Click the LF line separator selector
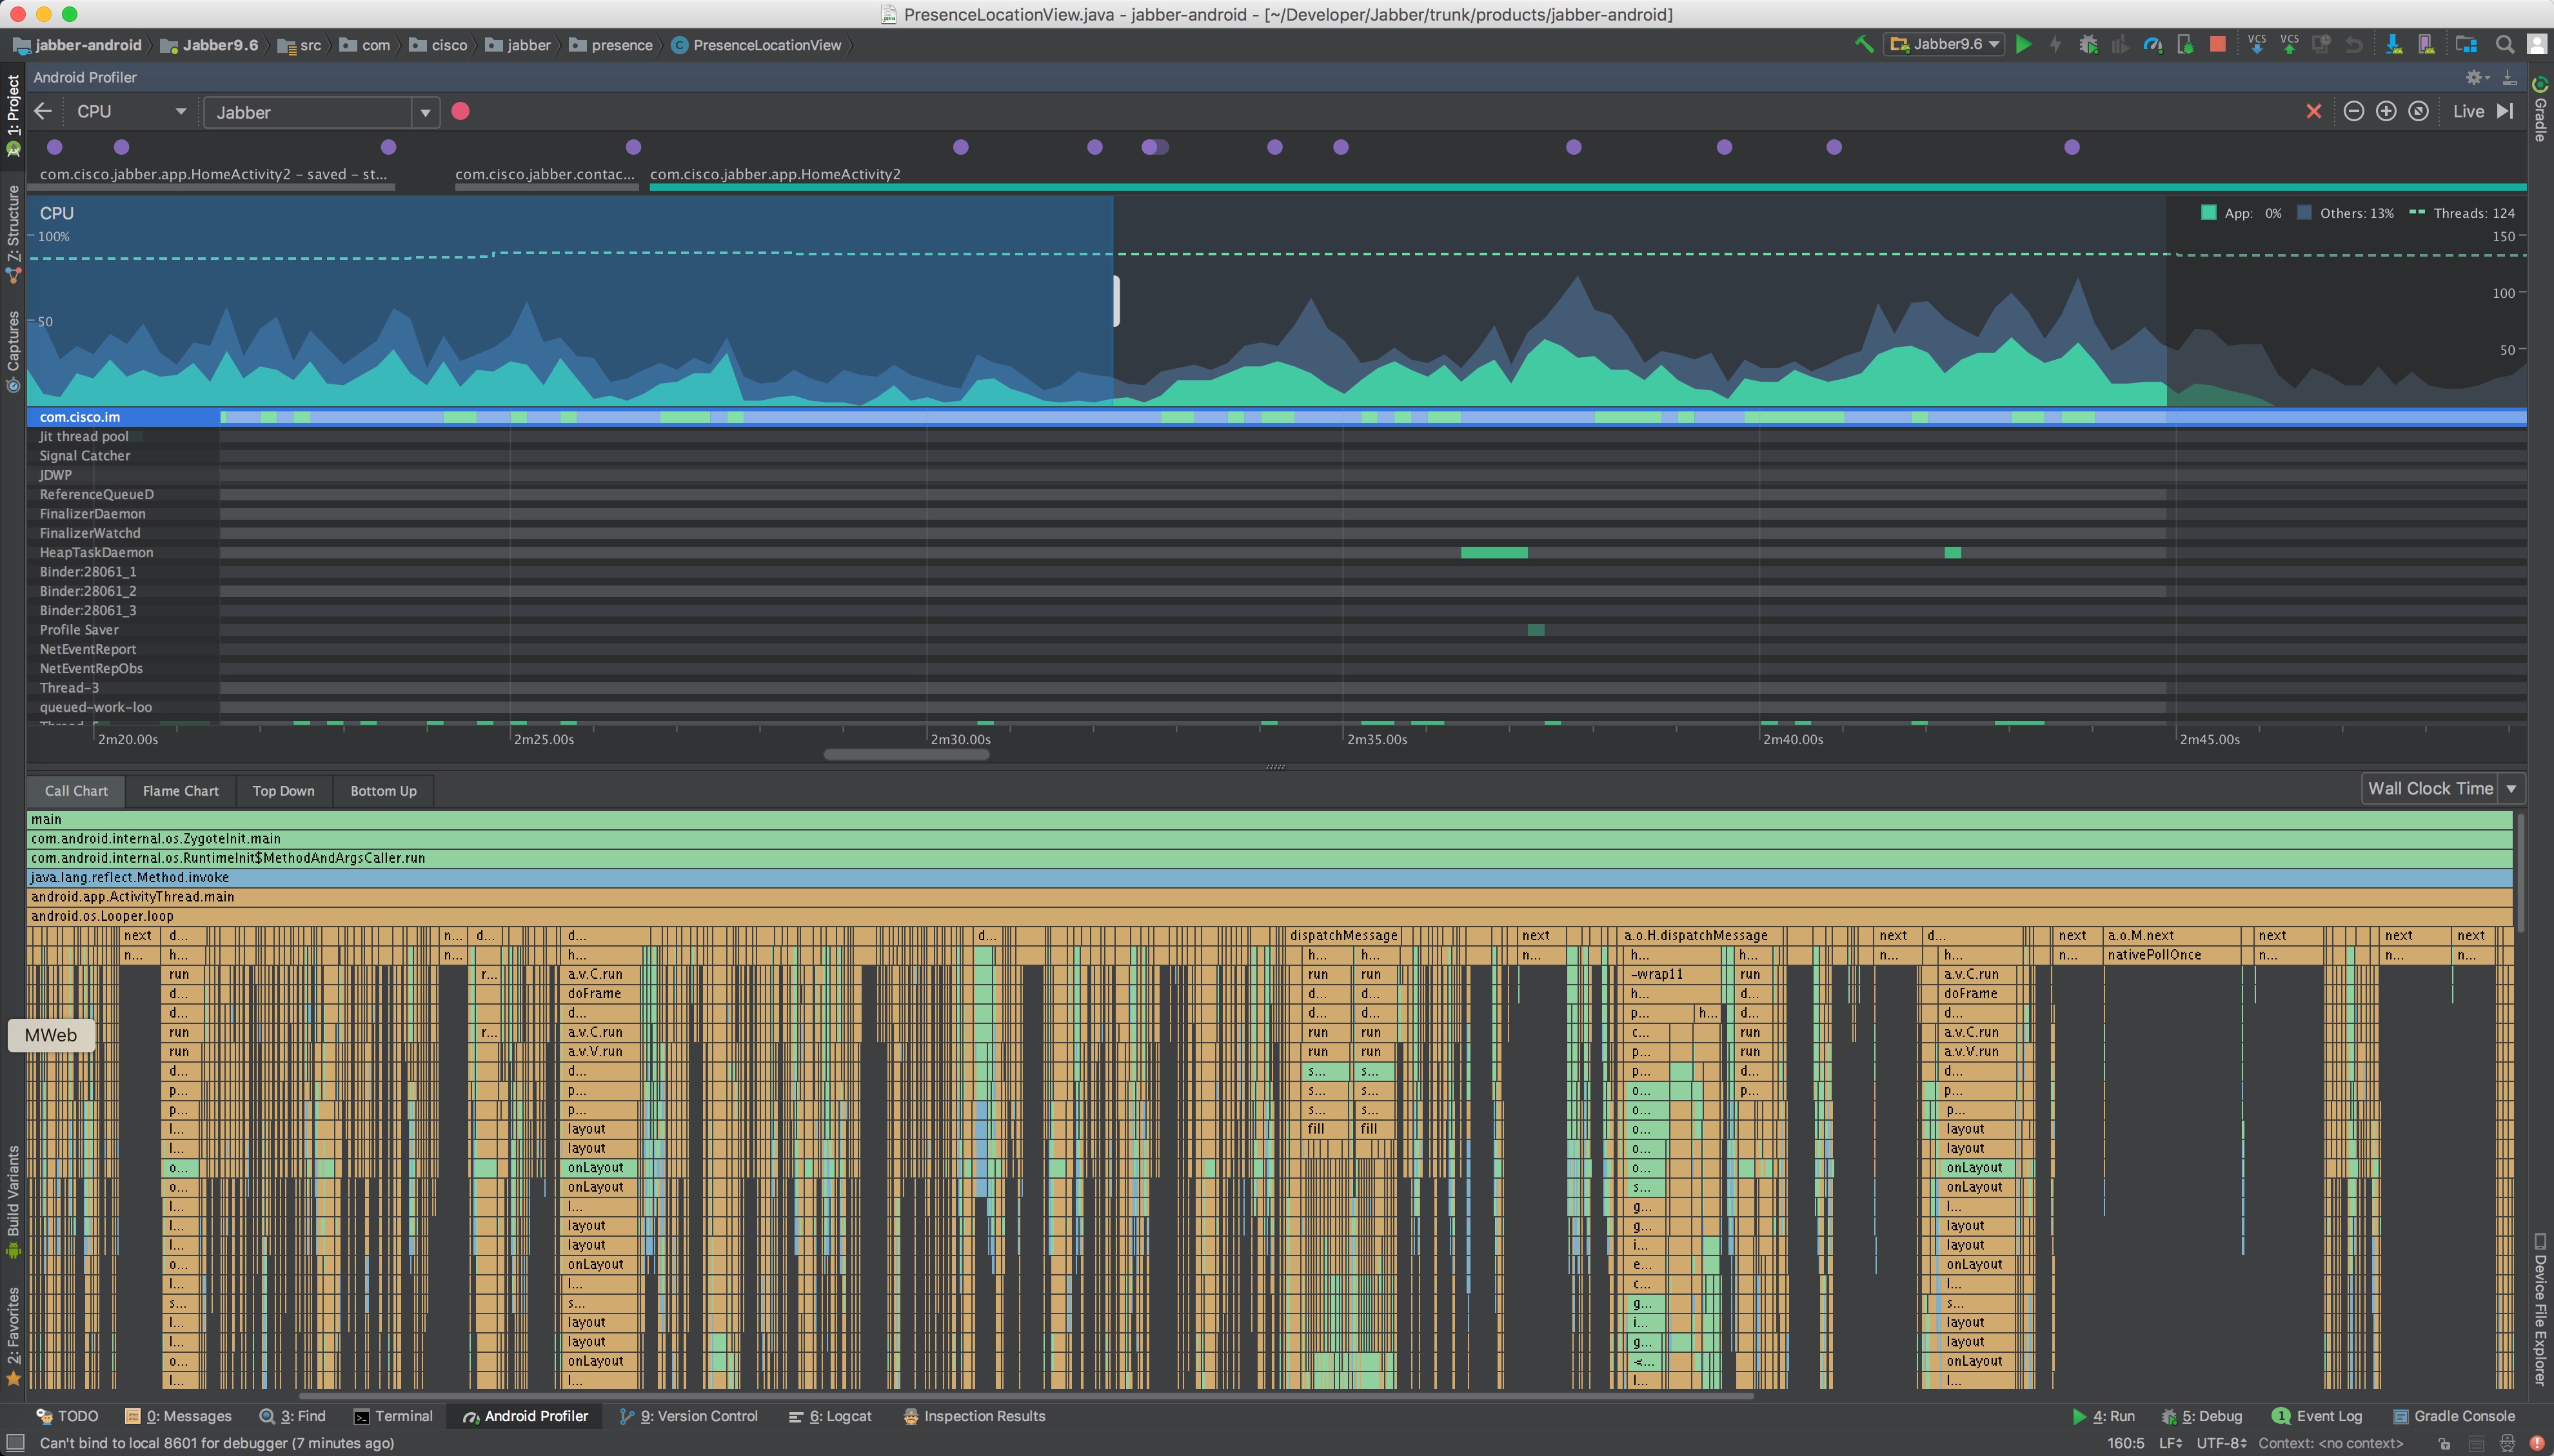 pyautogui.click(x=2170, y=1443)
